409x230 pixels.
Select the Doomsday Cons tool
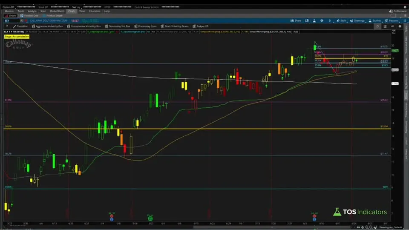[x=146, y=26]
